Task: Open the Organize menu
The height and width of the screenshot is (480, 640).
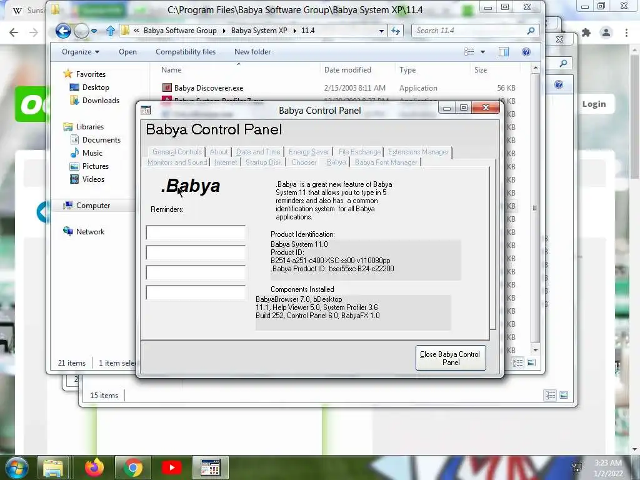Action: pyautogui.click(x=81, y=52)
